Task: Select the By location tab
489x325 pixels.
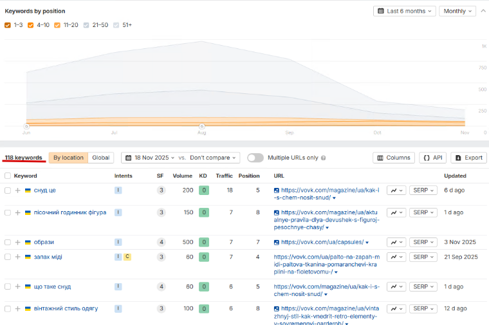Action: pos(68,158)
